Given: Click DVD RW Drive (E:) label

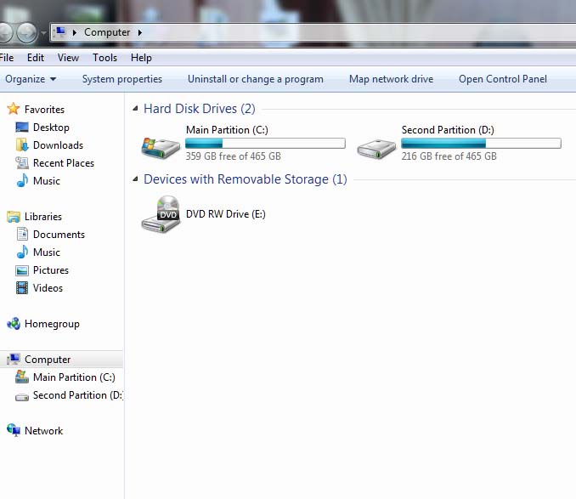Looking at the screenshot, I should click(225, 214).
